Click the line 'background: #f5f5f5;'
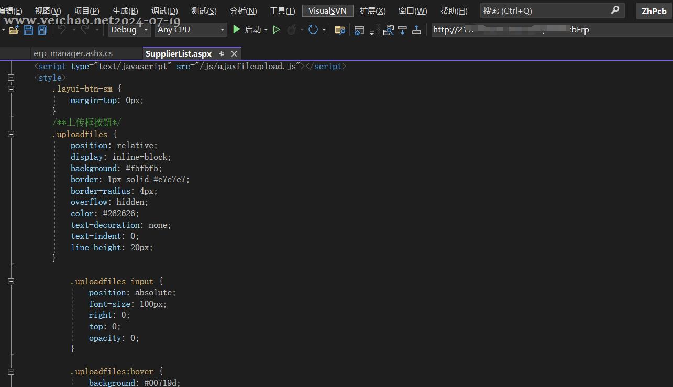This screenshot has width=673, height=387. tap(117, 169)
